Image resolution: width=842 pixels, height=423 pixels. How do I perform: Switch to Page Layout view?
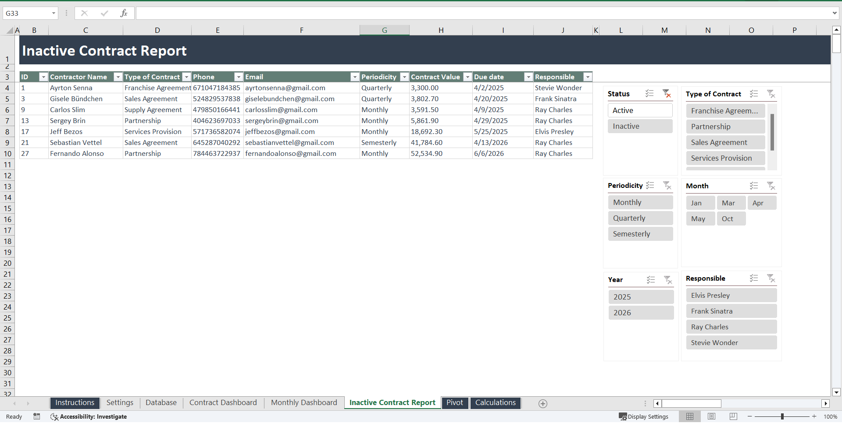point(712,416)
